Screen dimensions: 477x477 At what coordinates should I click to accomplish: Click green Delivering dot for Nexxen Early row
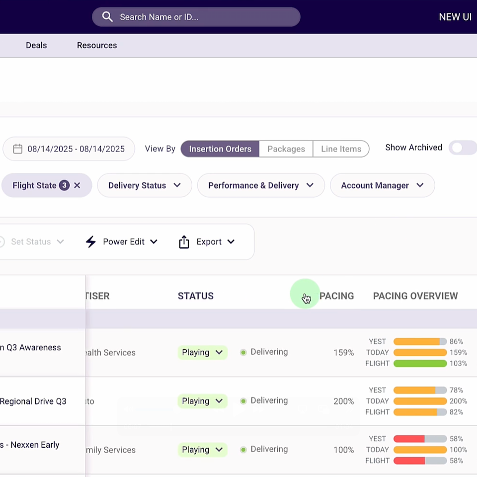point(243,450)
